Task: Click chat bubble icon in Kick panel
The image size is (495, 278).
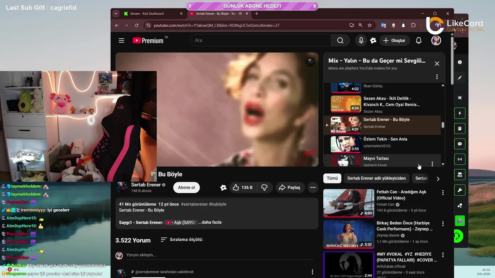Action: (460, 144)
